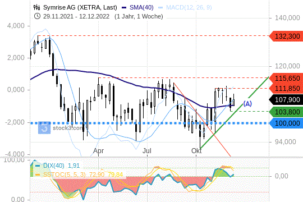This screenshot has height=202, width=303.
Task: Click the SSTOC value 72,90
Action: (x=97, y=175)
